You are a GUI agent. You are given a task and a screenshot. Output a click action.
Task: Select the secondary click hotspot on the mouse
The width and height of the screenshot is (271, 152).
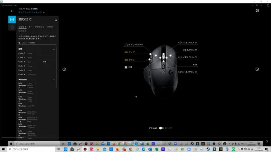(170, 55)
